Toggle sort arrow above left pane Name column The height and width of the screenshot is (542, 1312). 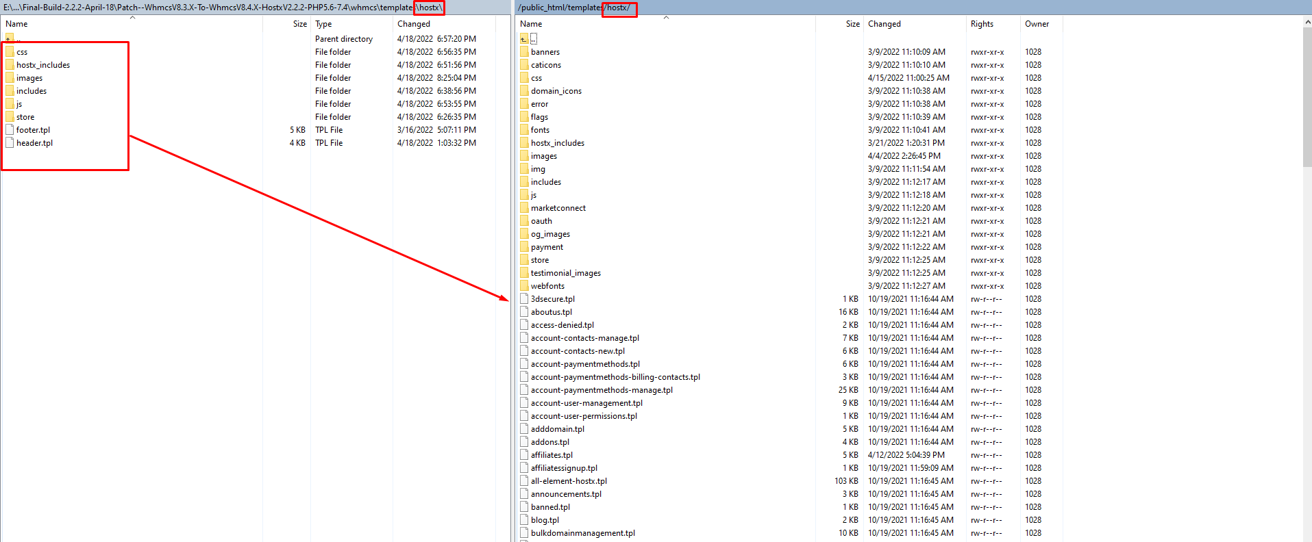pos(132,18)
